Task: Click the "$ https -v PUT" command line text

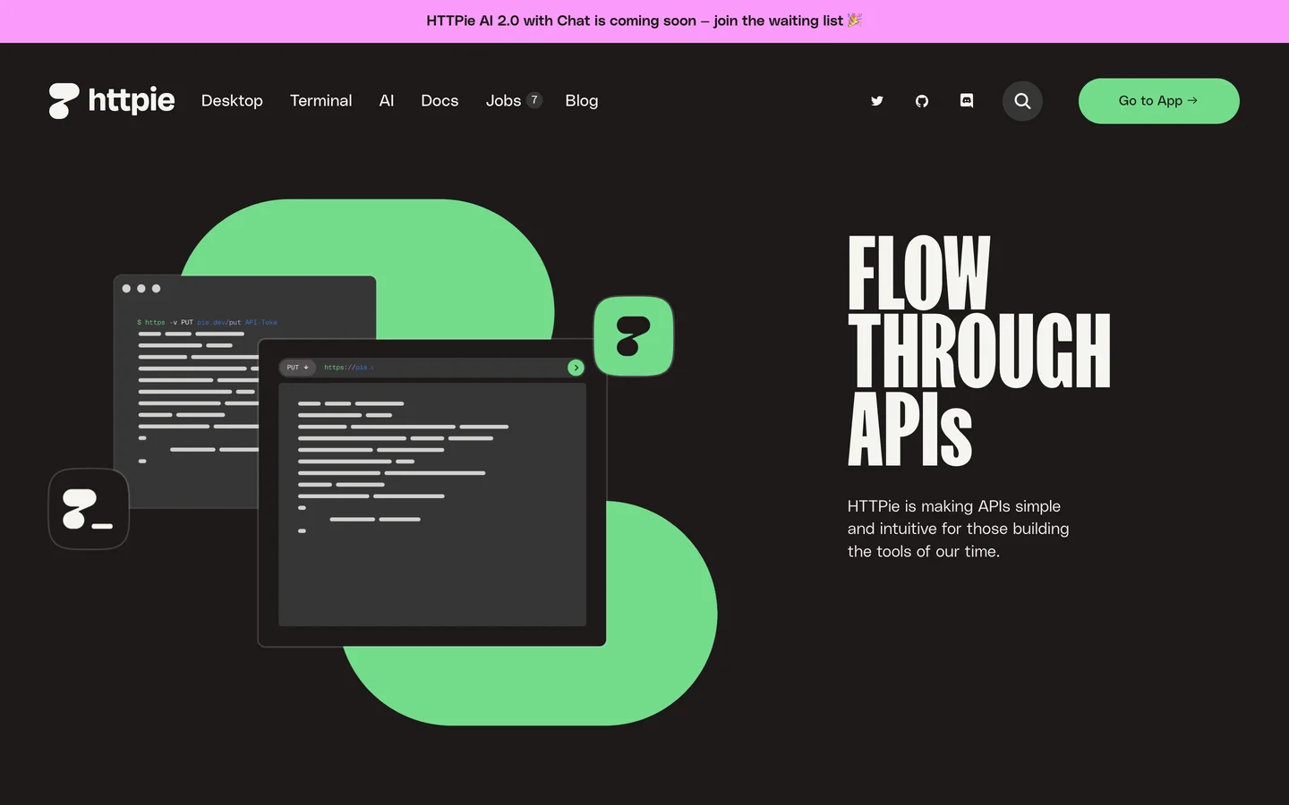Action: pyautogui.click(x=207, y=322)
